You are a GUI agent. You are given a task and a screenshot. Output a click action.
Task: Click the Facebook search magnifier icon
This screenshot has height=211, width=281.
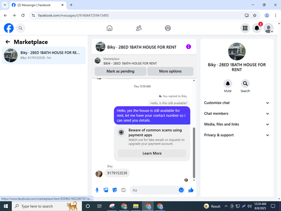(20, 28)
